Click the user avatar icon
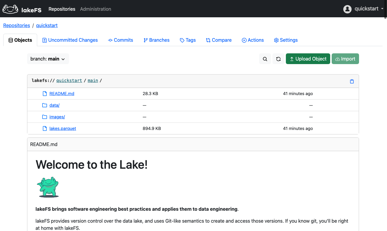 347,9
